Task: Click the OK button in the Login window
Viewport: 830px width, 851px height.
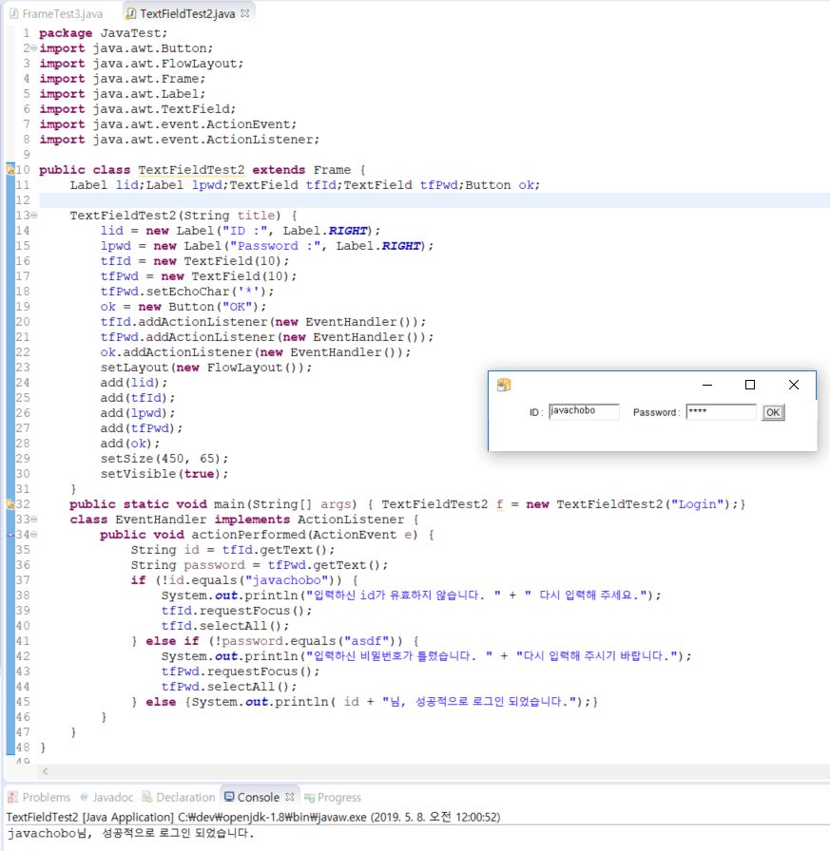Action: pos(773,412)
